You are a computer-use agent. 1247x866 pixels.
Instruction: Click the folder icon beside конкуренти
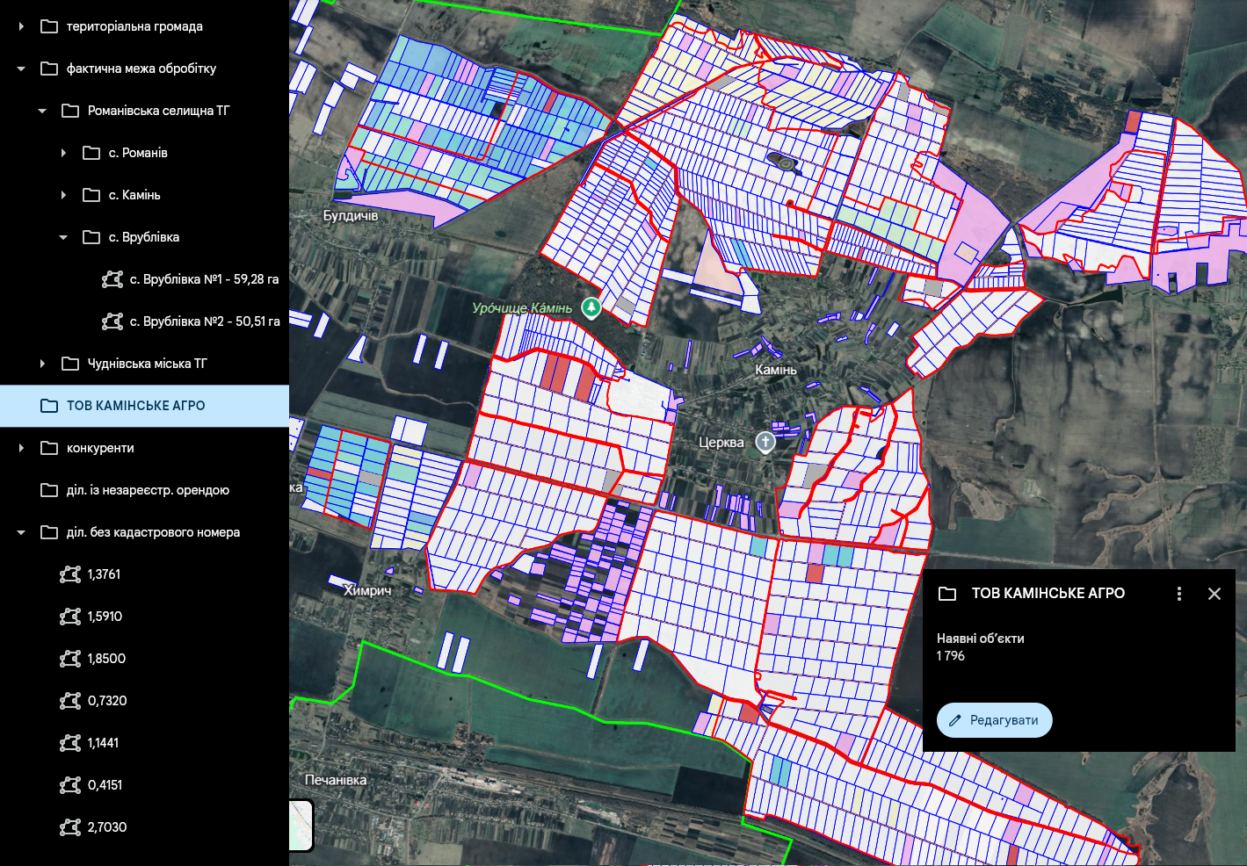(x=49, y=448)
